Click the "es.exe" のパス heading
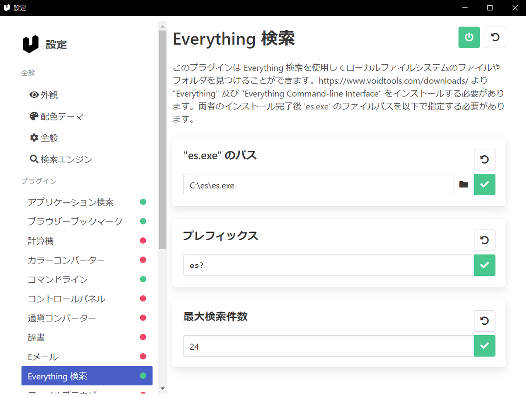 click(x=220, y=155)
